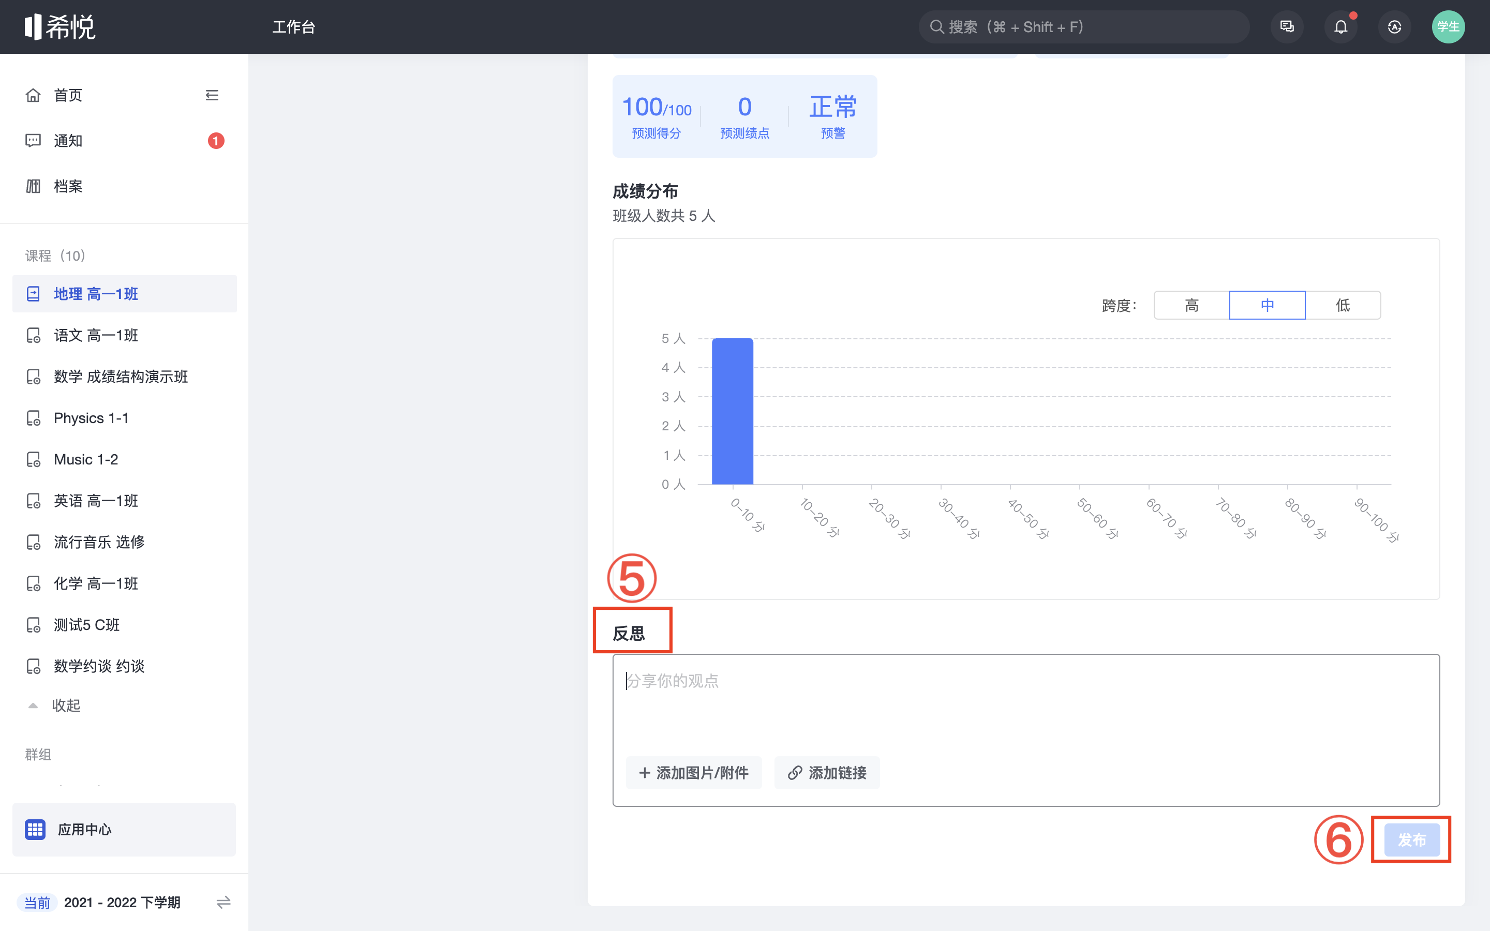
Task: Open the 档案 menu item
Action: coord(68,186)
